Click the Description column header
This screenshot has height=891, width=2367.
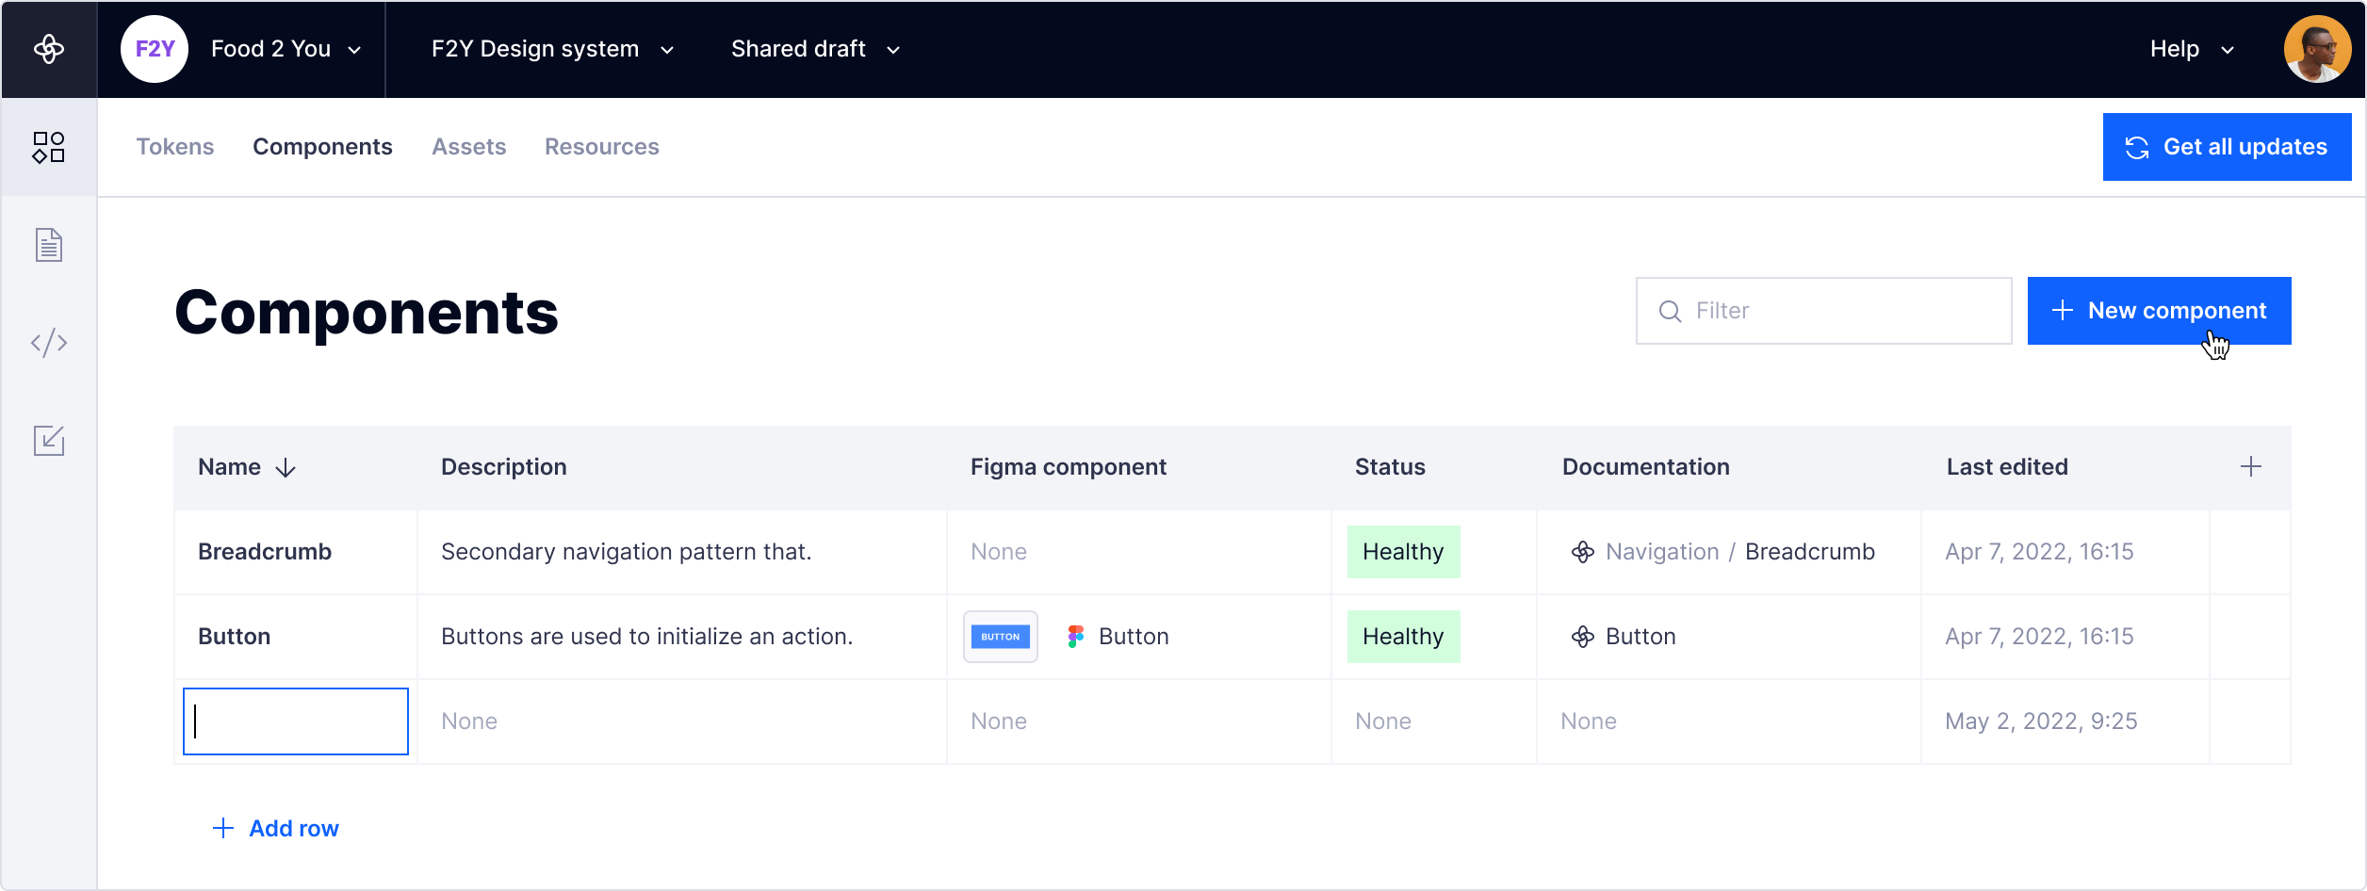[x=503, y=467]
